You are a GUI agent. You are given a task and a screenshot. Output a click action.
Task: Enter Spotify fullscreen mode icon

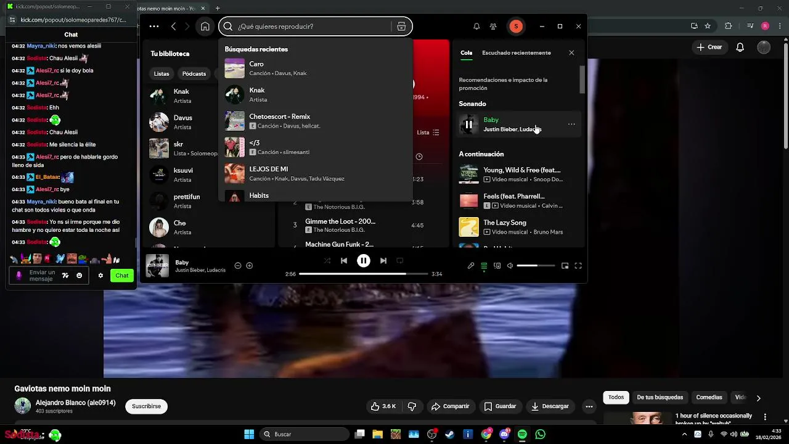point(578,266)
